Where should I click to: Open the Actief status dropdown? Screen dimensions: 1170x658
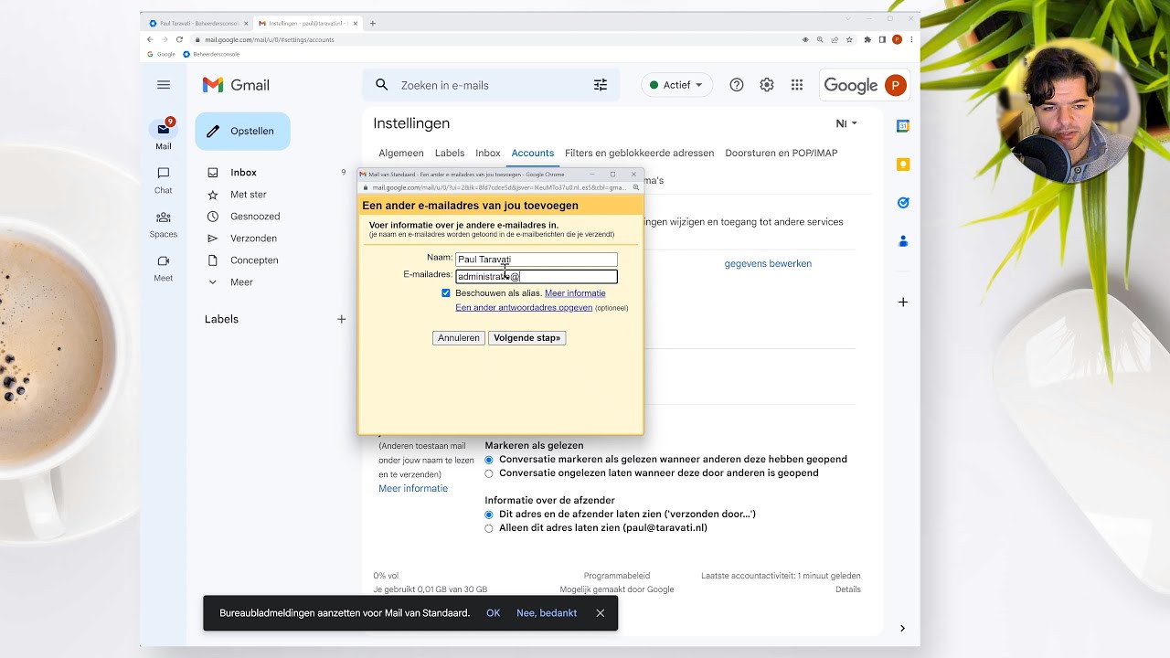pos(676,85)
